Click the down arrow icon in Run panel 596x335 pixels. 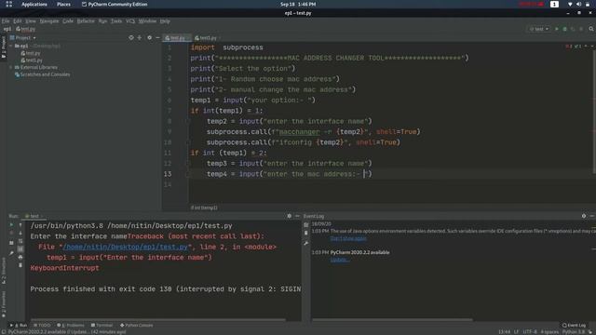[20, 233]
